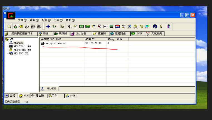Open the yellow question mark Help icon
Screen dimensions: 212x120
(x=161, y=26)
